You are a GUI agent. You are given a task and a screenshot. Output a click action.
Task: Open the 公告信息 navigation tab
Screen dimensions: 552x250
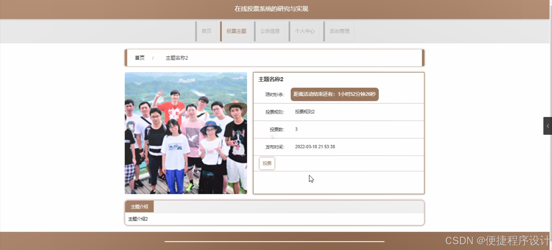click(x=270, y=31)
